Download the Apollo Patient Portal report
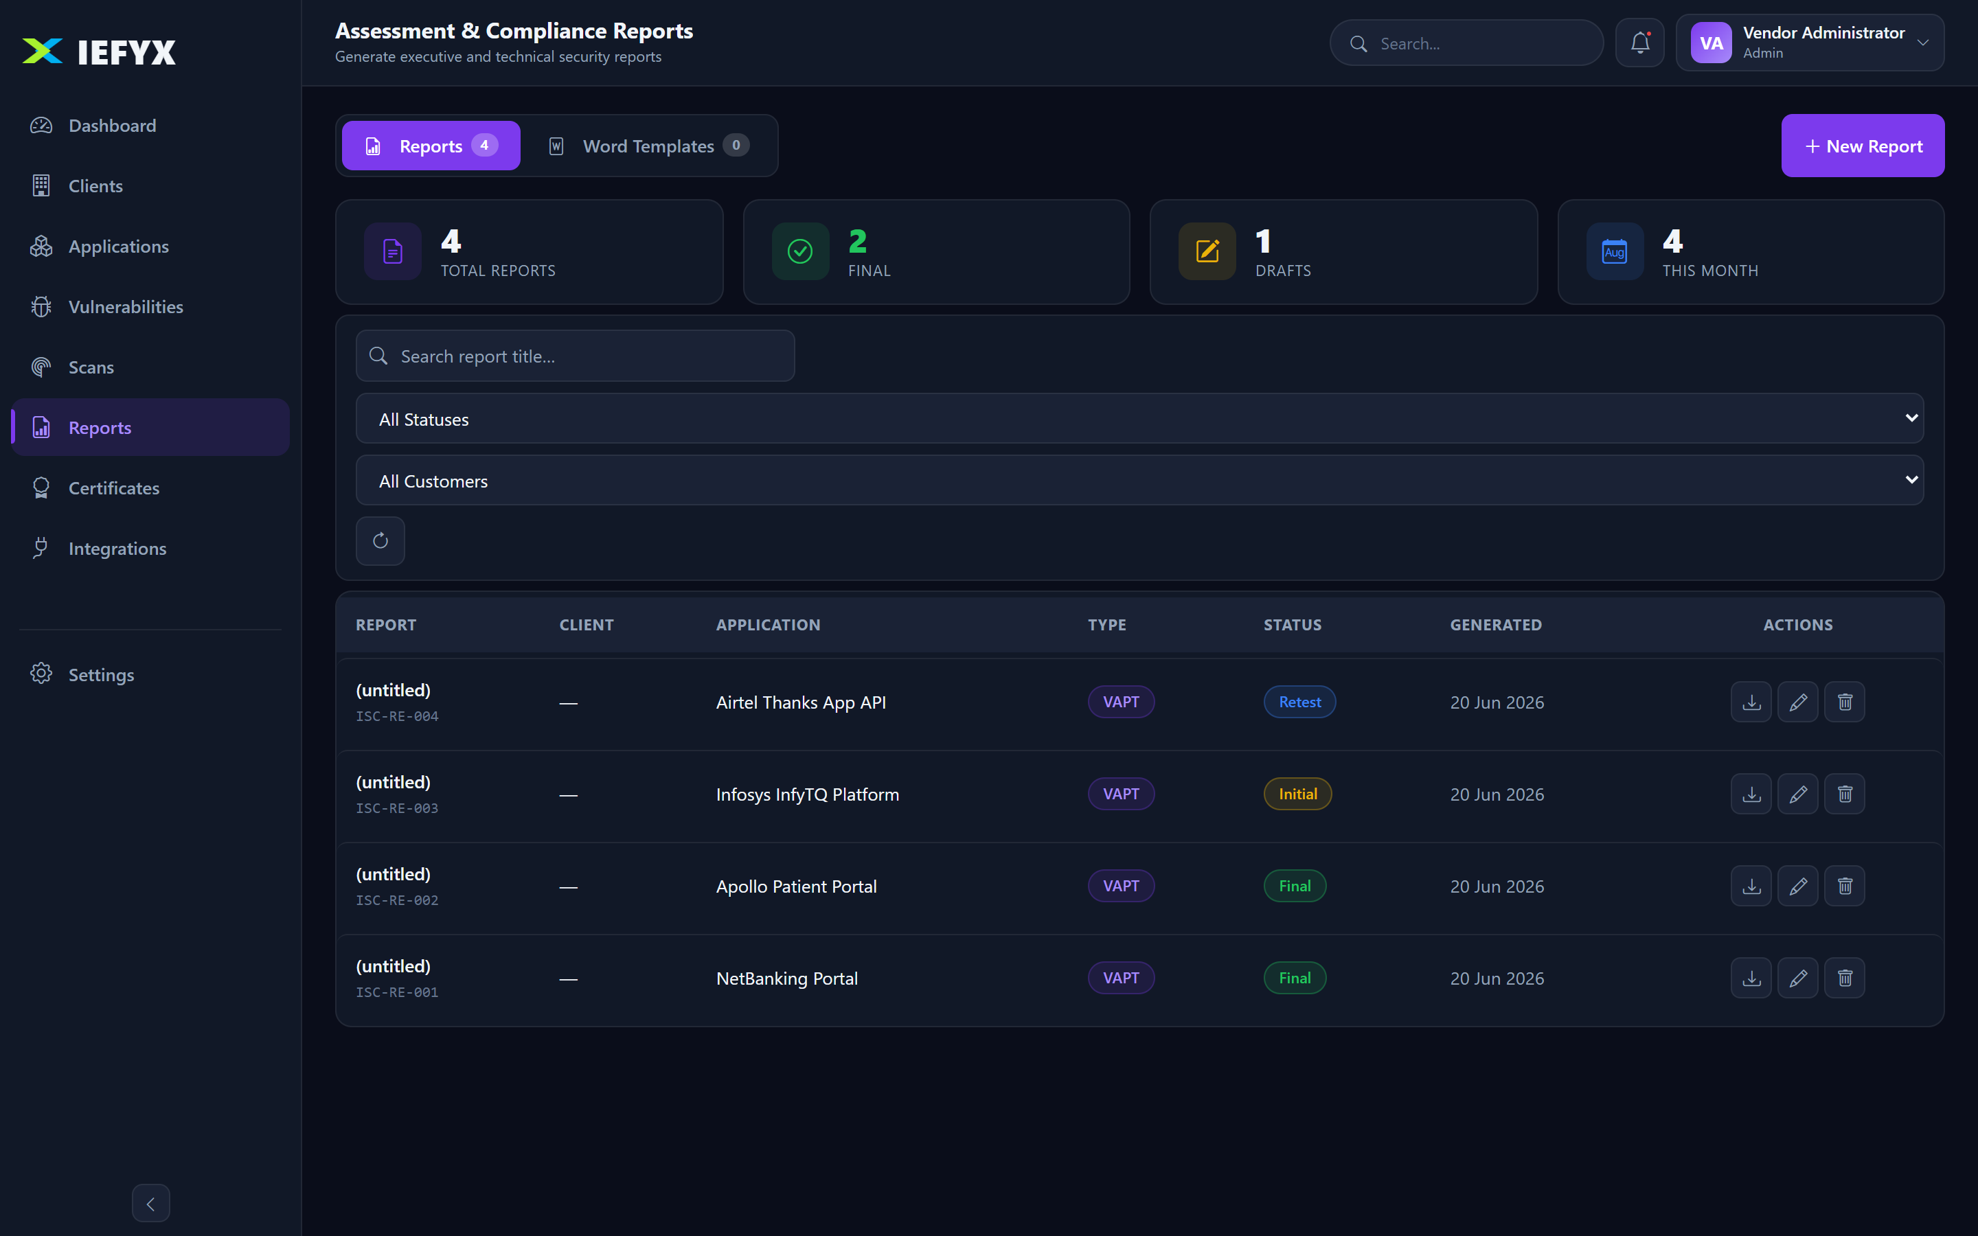 coord(1751,886)
